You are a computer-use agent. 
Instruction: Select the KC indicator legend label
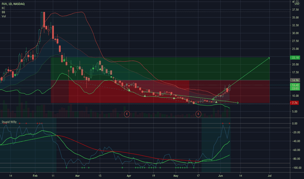tap(3, 8)
